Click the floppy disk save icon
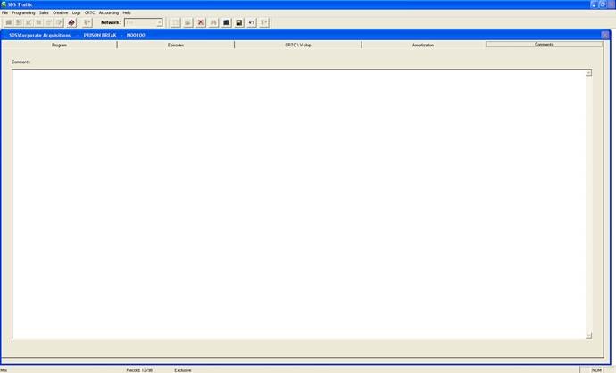The height and width of the screenshot is (373, 616). click(239, 22)
